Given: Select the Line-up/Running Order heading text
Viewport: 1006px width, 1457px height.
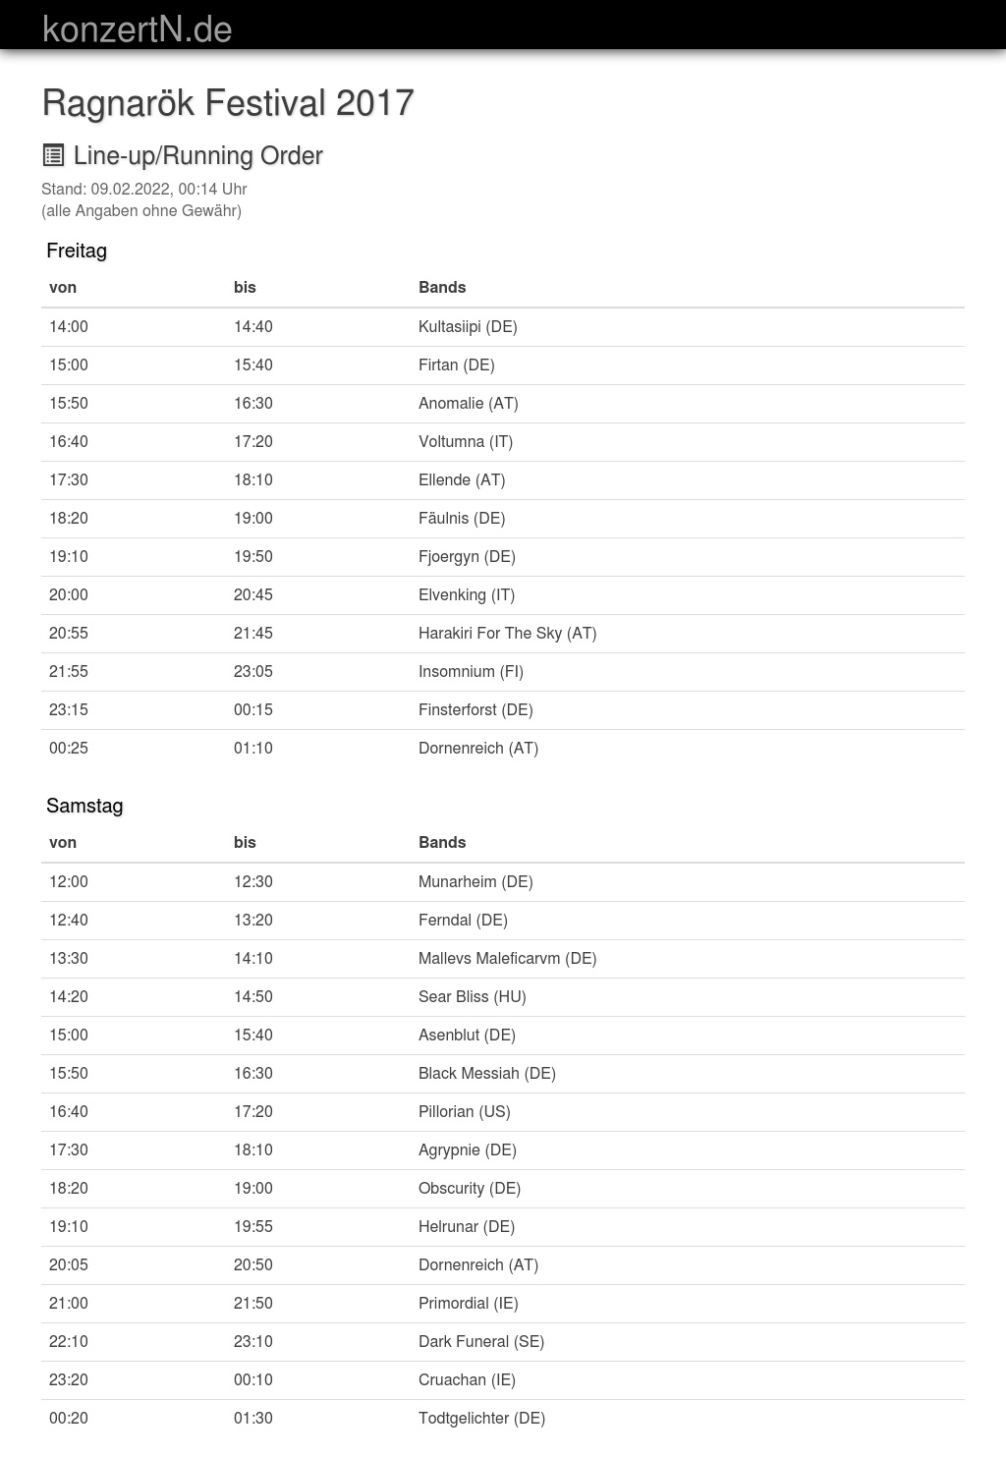Looking at the screenshot, I should pos(198,155).
